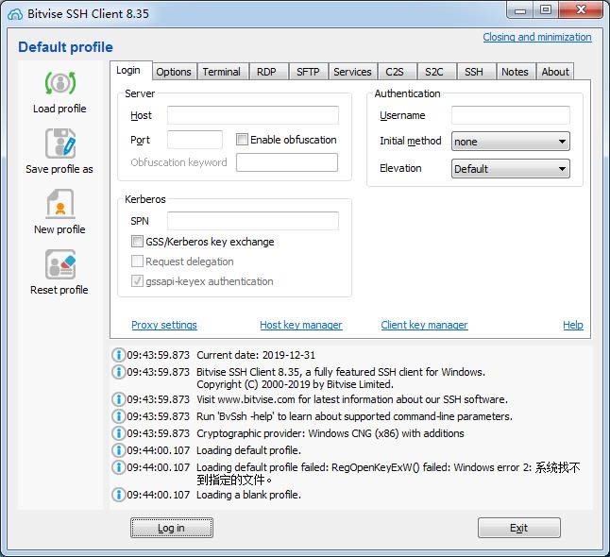
Task: Click the 'Default profile' heading
Action: click(x=65, y=47)
